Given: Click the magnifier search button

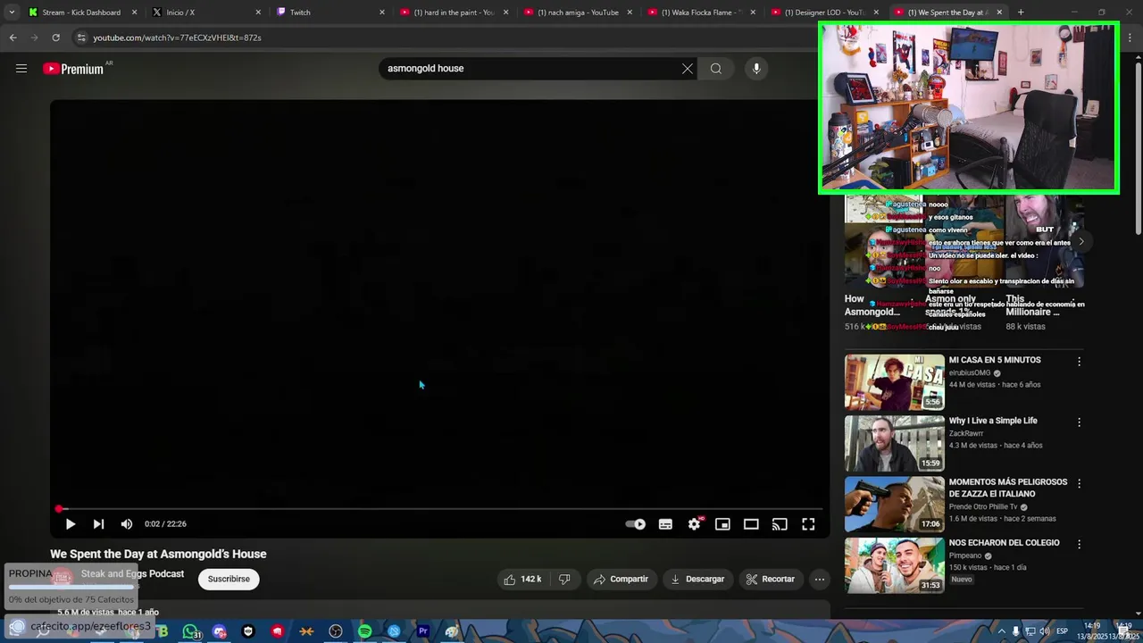Looking at the screenshot, I should 716,69.
